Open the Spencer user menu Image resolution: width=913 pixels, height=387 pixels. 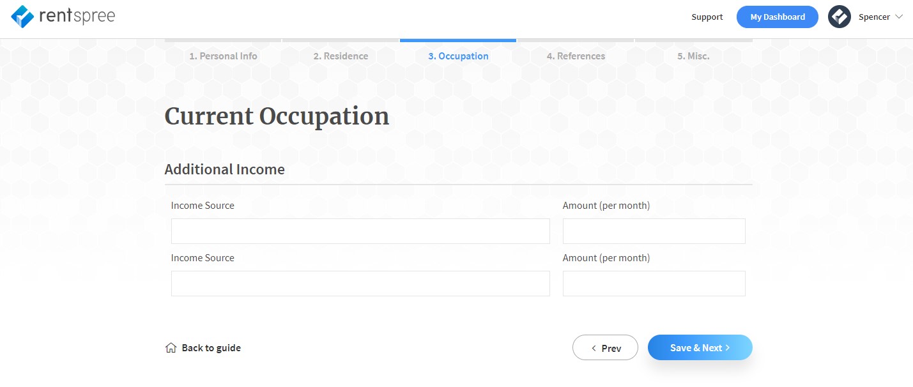[x=866, y=17]
